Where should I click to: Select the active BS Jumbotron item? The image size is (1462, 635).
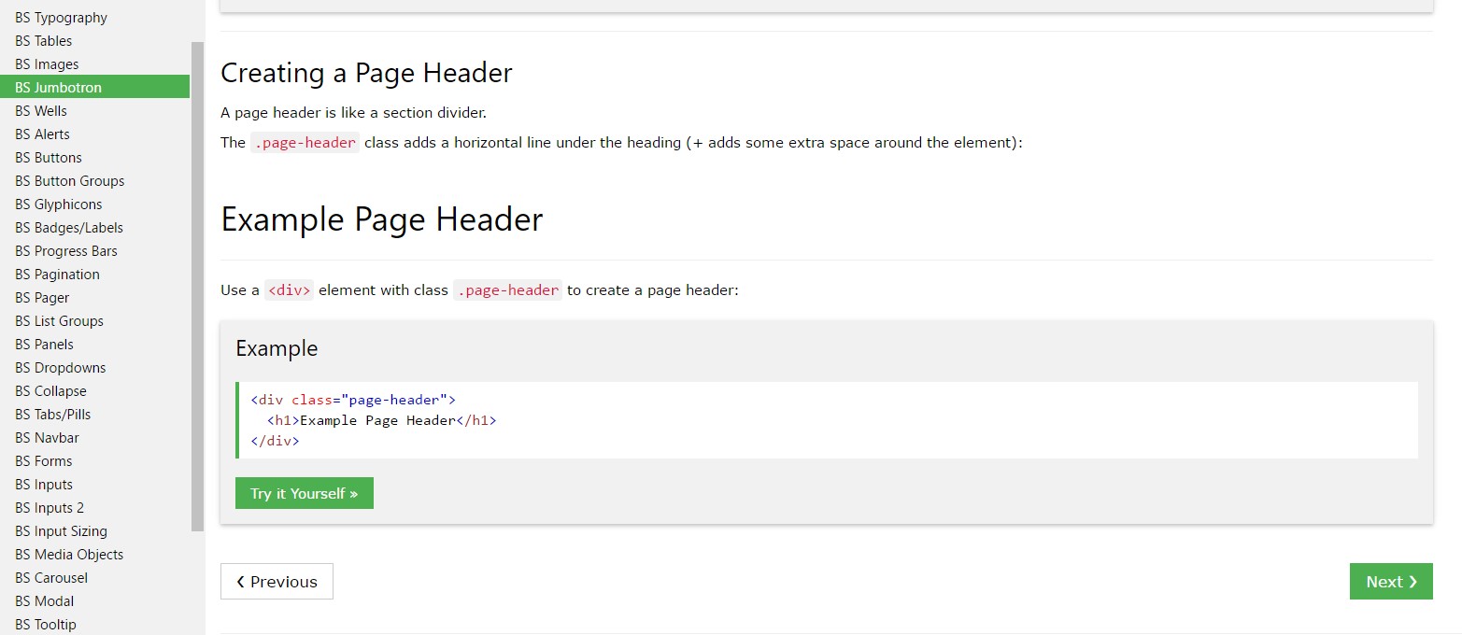94,88
